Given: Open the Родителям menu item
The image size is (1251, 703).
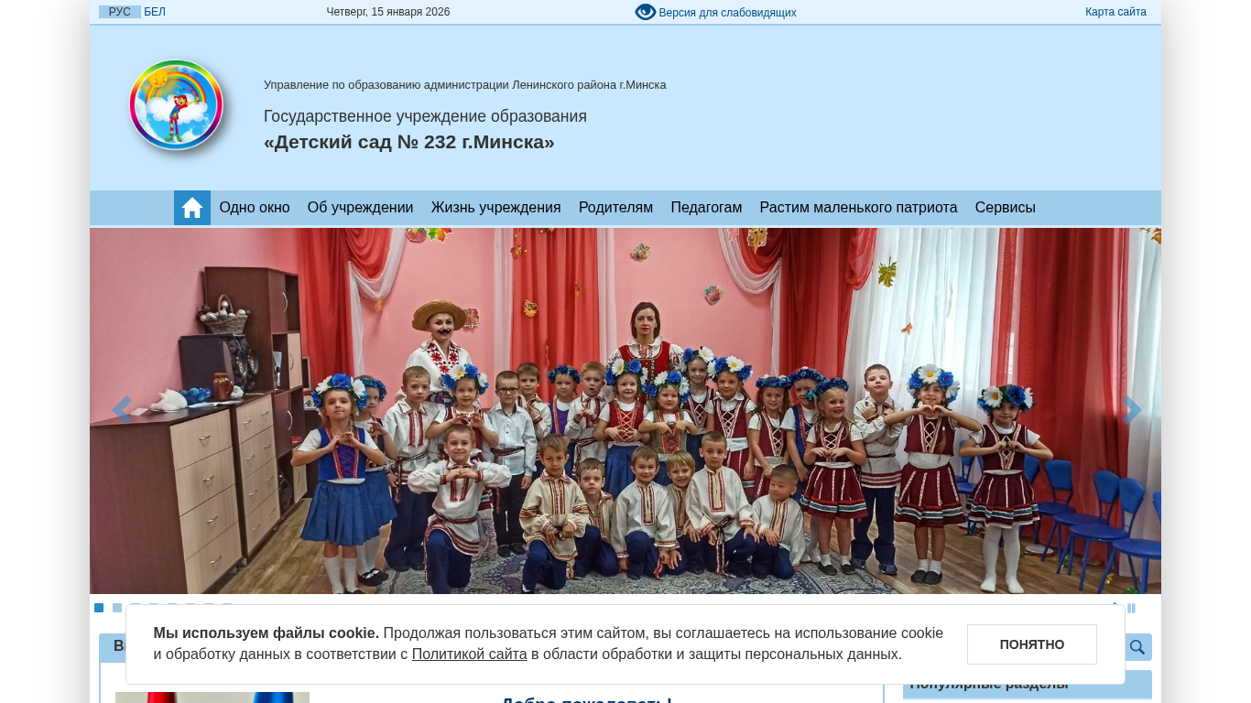Looking at the screenshot, I should click(x=615, y=208).
